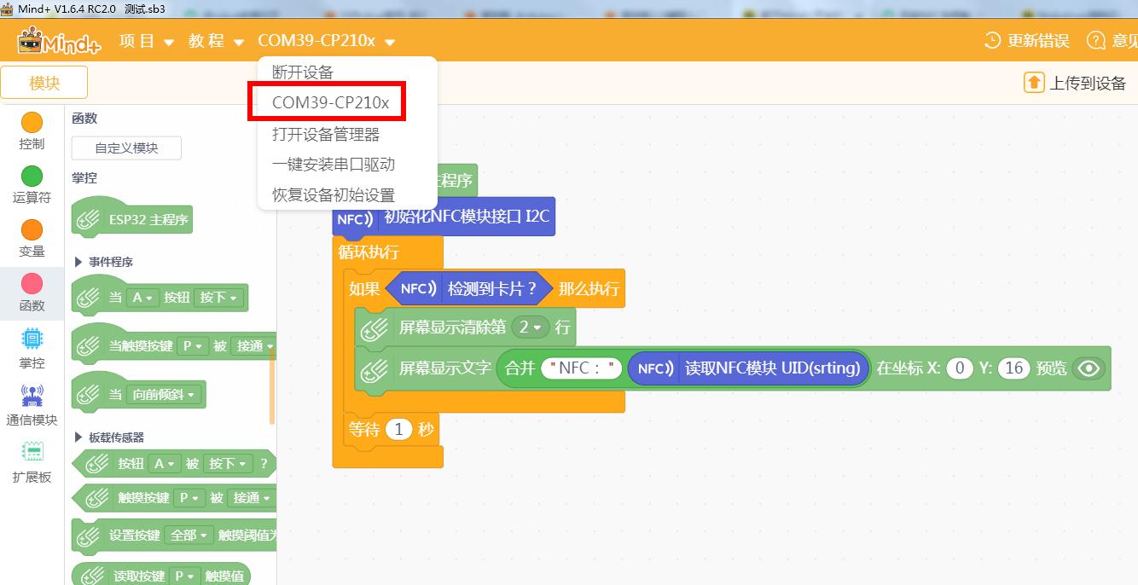Viewport: 1138px width, 585px height.
Task: Click the 上传到设备 upload icon
Action: (1034, 83)
